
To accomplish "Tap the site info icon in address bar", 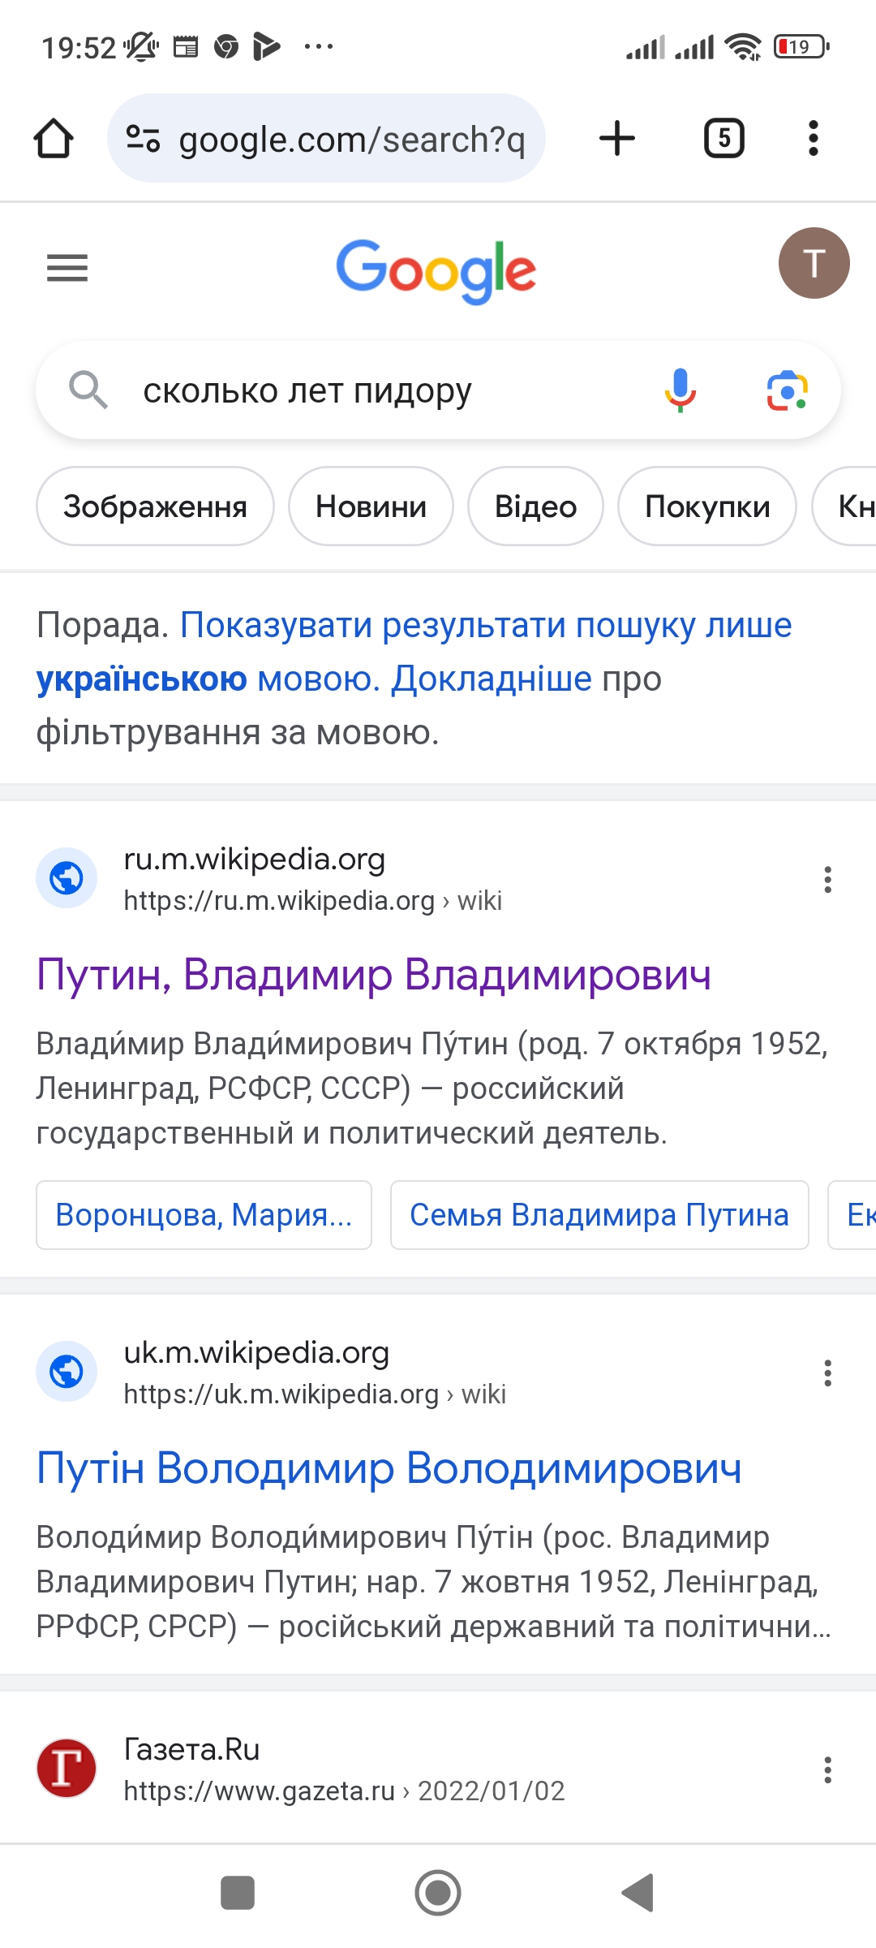I will 143,139.
